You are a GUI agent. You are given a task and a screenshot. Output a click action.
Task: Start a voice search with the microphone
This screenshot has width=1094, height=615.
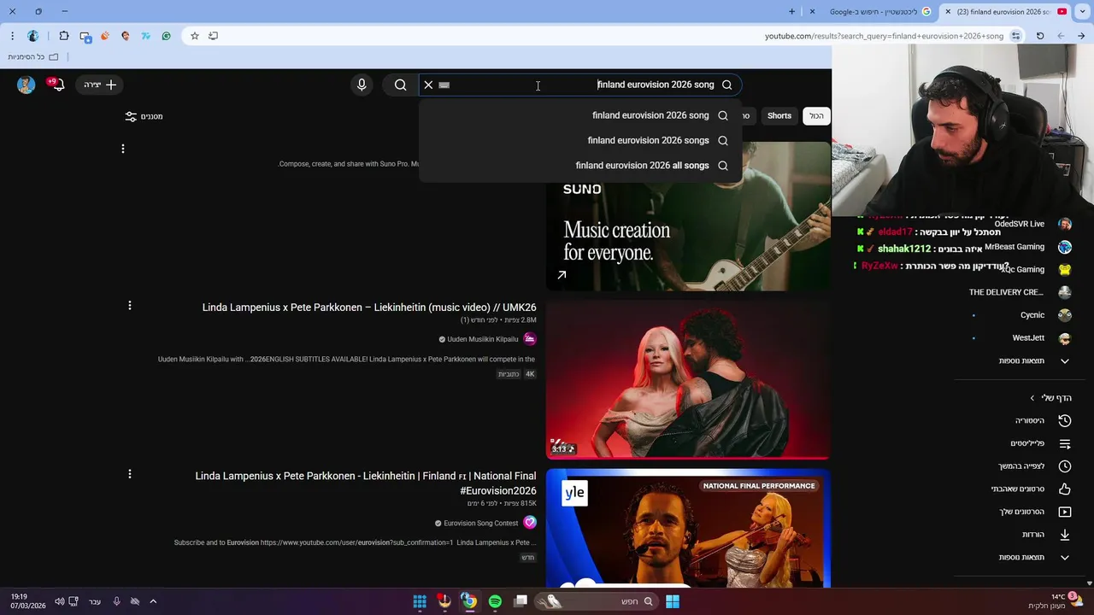click(362, 85)
